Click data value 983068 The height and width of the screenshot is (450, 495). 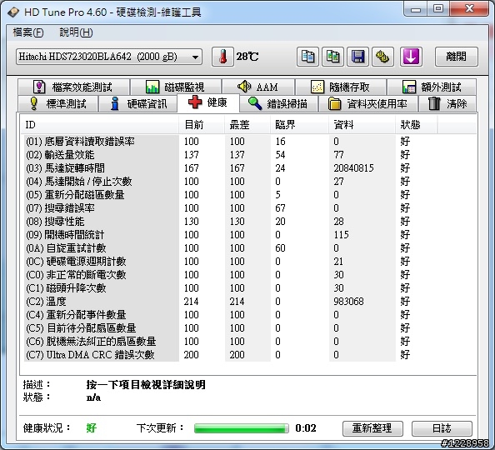(x=348, y=302)
